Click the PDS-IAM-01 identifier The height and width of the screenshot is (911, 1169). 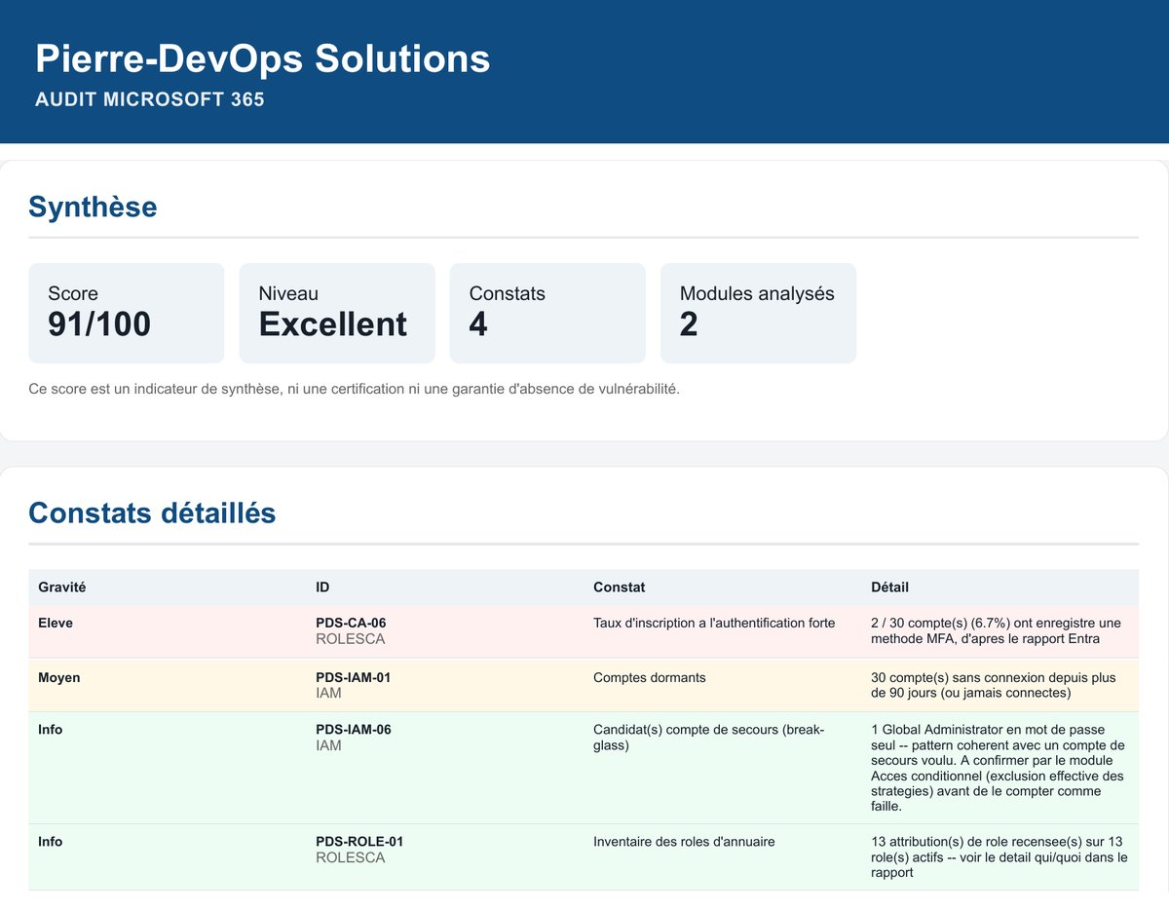pyautogui.click(x=354, y=677)
